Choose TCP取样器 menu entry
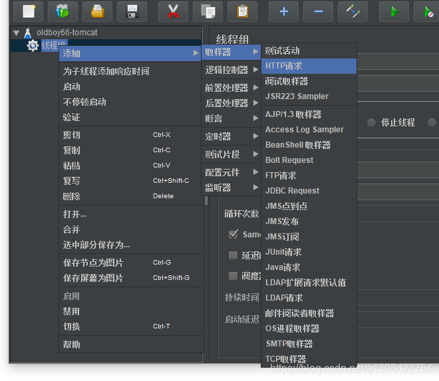This screenshot has height=381, width=439. (x=309, y=359)
